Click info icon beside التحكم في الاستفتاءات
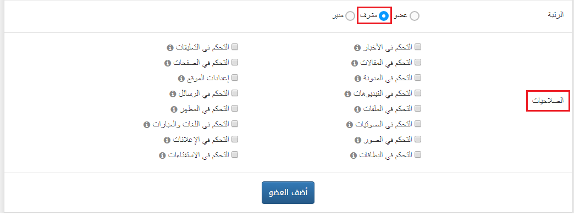Viewport: 574px width, 216px height. [162, 155]
